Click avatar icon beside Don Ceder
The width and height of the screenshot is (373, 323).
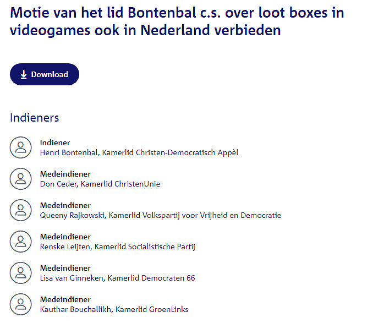pos(21,179)
